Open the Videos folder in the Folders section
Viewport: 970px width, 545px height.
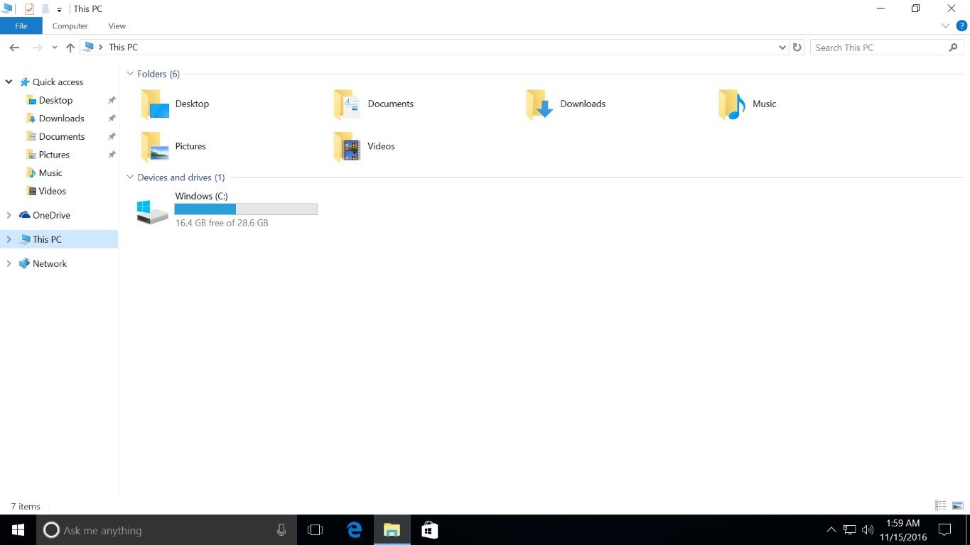(364, 146)
